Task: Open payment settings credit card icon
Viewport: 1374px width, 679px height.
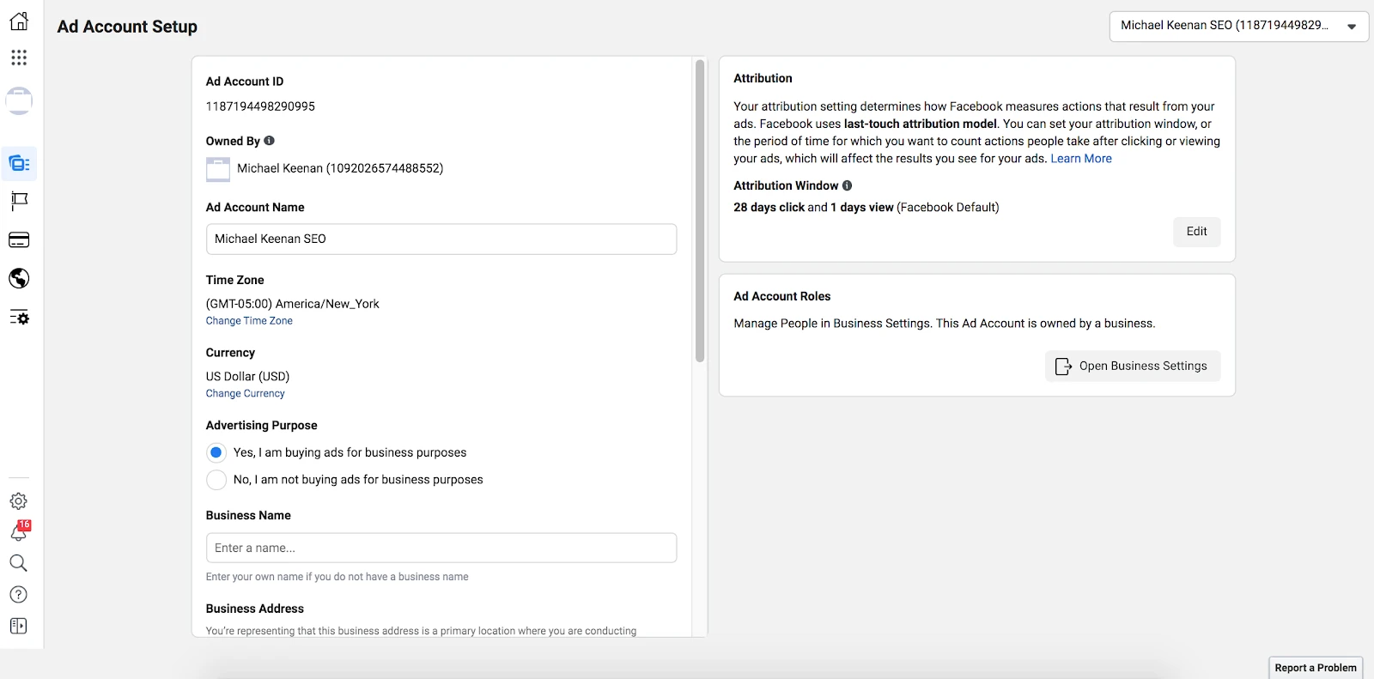Action: 19,240
